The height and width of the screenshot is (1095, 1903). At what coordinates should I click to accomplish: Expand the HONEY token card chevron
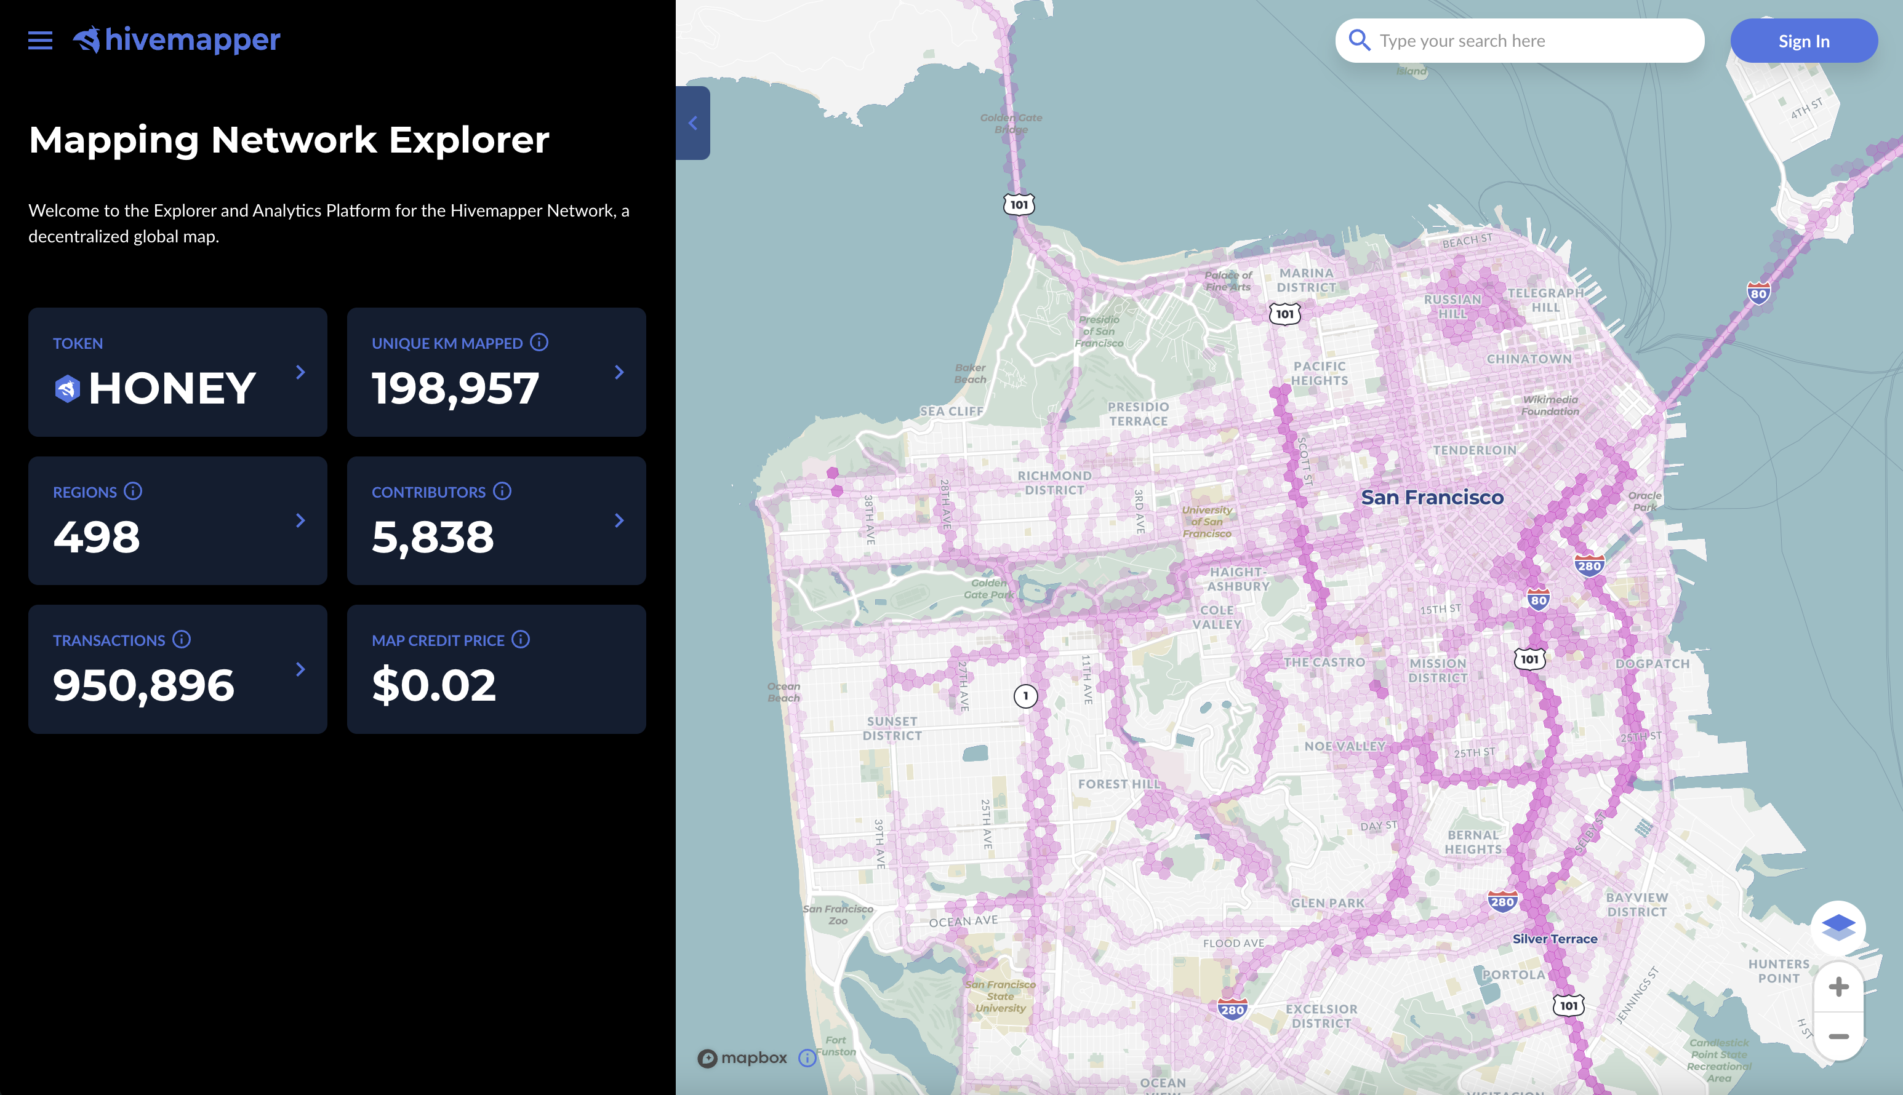(x=300, y=372)
